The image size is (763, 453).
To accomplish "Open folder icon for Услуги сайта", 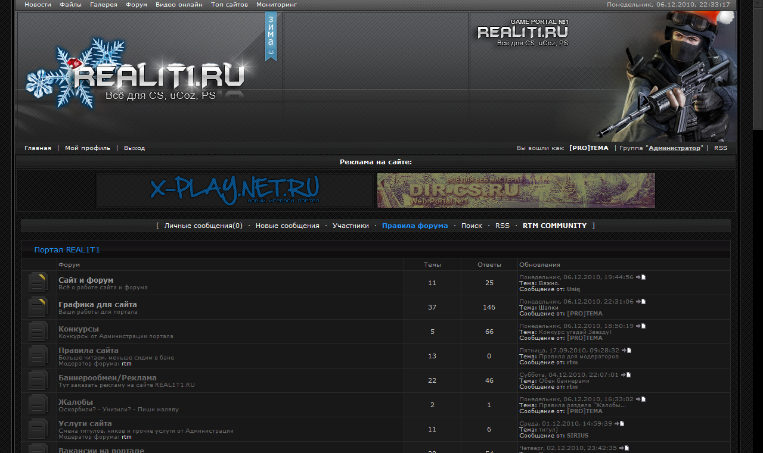I will [x=39, y=429].
